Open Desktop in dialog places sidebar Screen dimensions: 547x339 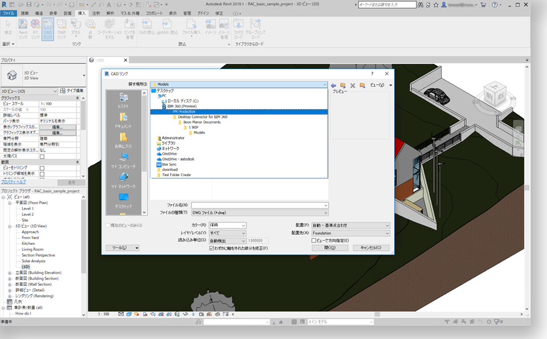123,201
